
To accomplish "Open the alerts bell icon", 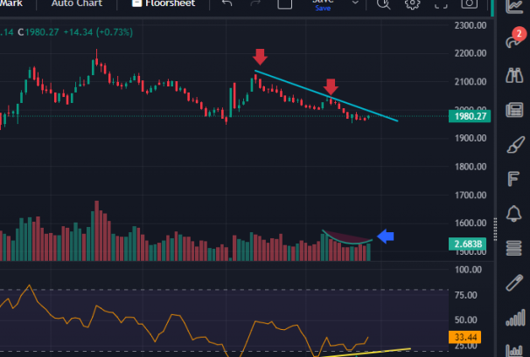I will [513, 213].
